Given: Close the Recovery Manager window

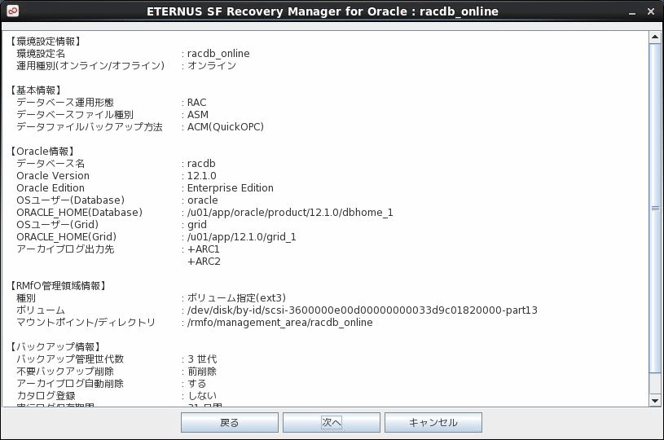Looking at the screenshot, I should (x=651, y=11).
